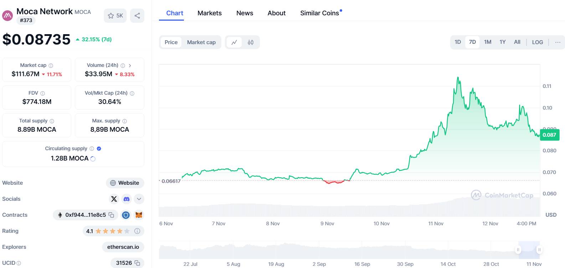Click the #373 rank badge

[26, 20]
